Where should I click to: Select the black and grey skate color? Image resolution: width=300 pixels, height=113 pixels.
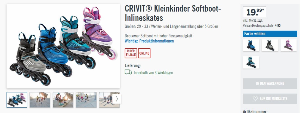pyautogui.click(x=270, y=45)
